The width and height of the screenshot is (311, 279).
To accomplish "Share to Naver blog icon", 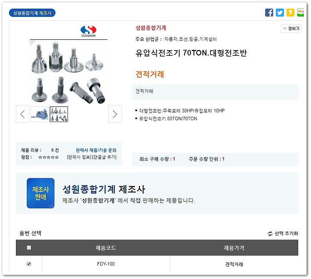I will click(300, 13).
